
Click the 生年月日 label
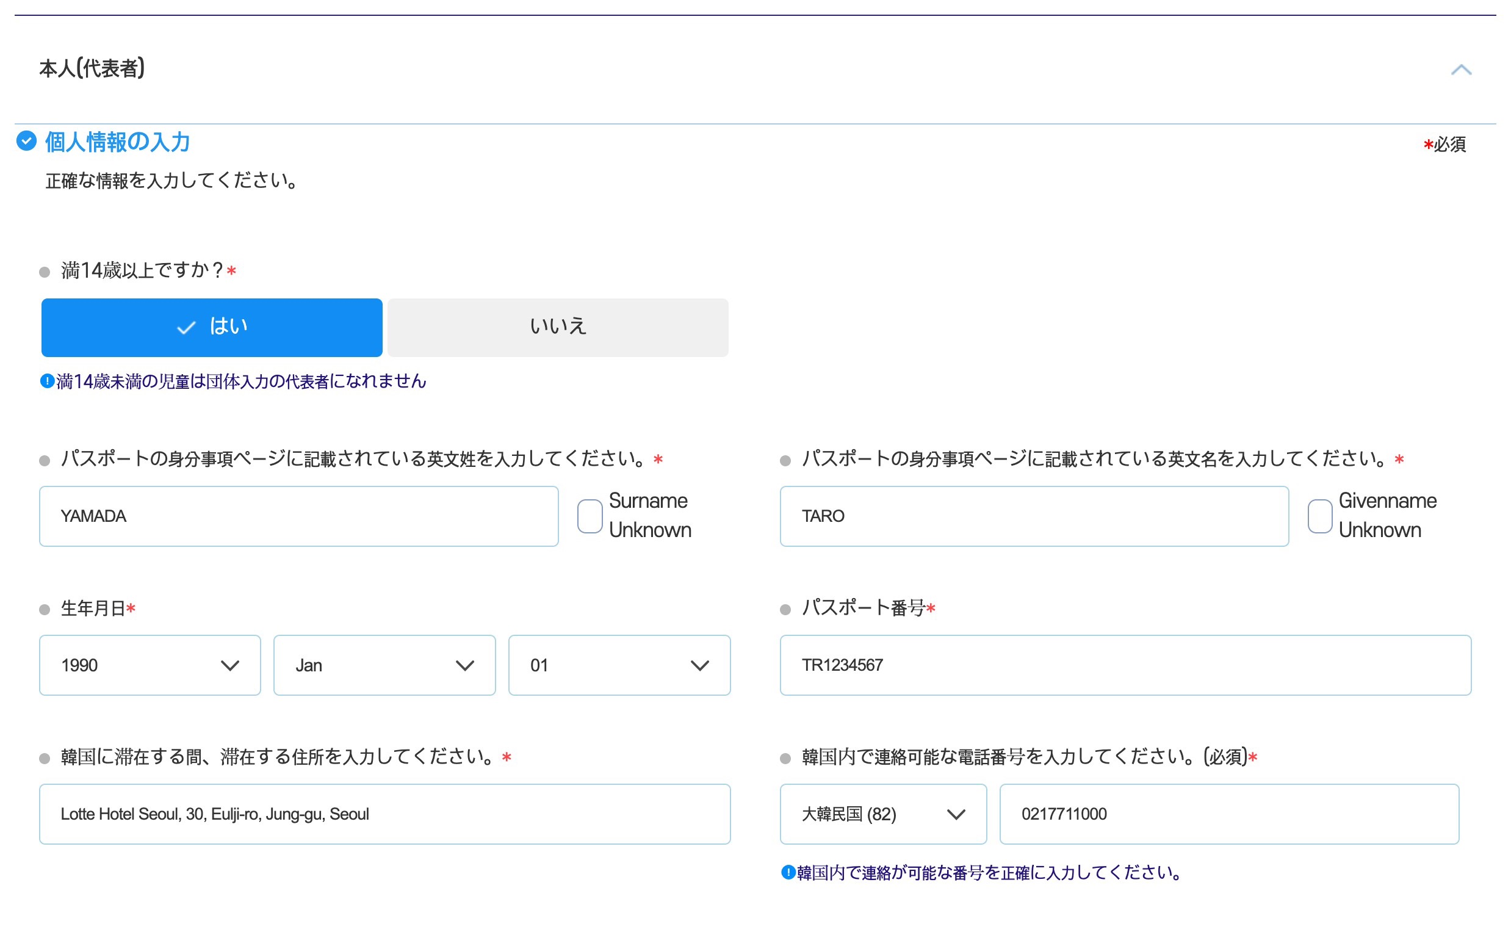[x=93, y=608]
